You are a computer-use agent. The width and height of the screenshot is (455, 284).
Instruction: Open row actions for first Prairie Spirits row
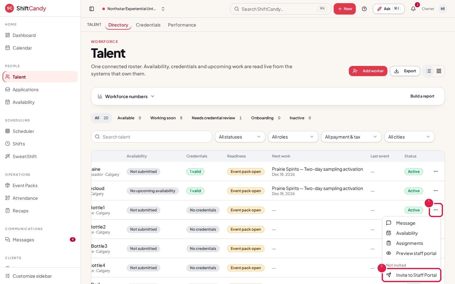coord(436,171)
